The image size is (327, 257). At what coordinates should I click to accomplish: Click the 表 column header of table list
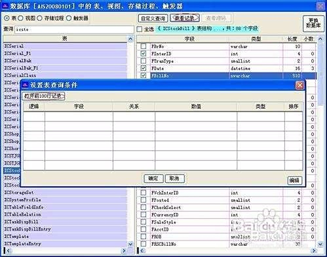pos(65,39)
